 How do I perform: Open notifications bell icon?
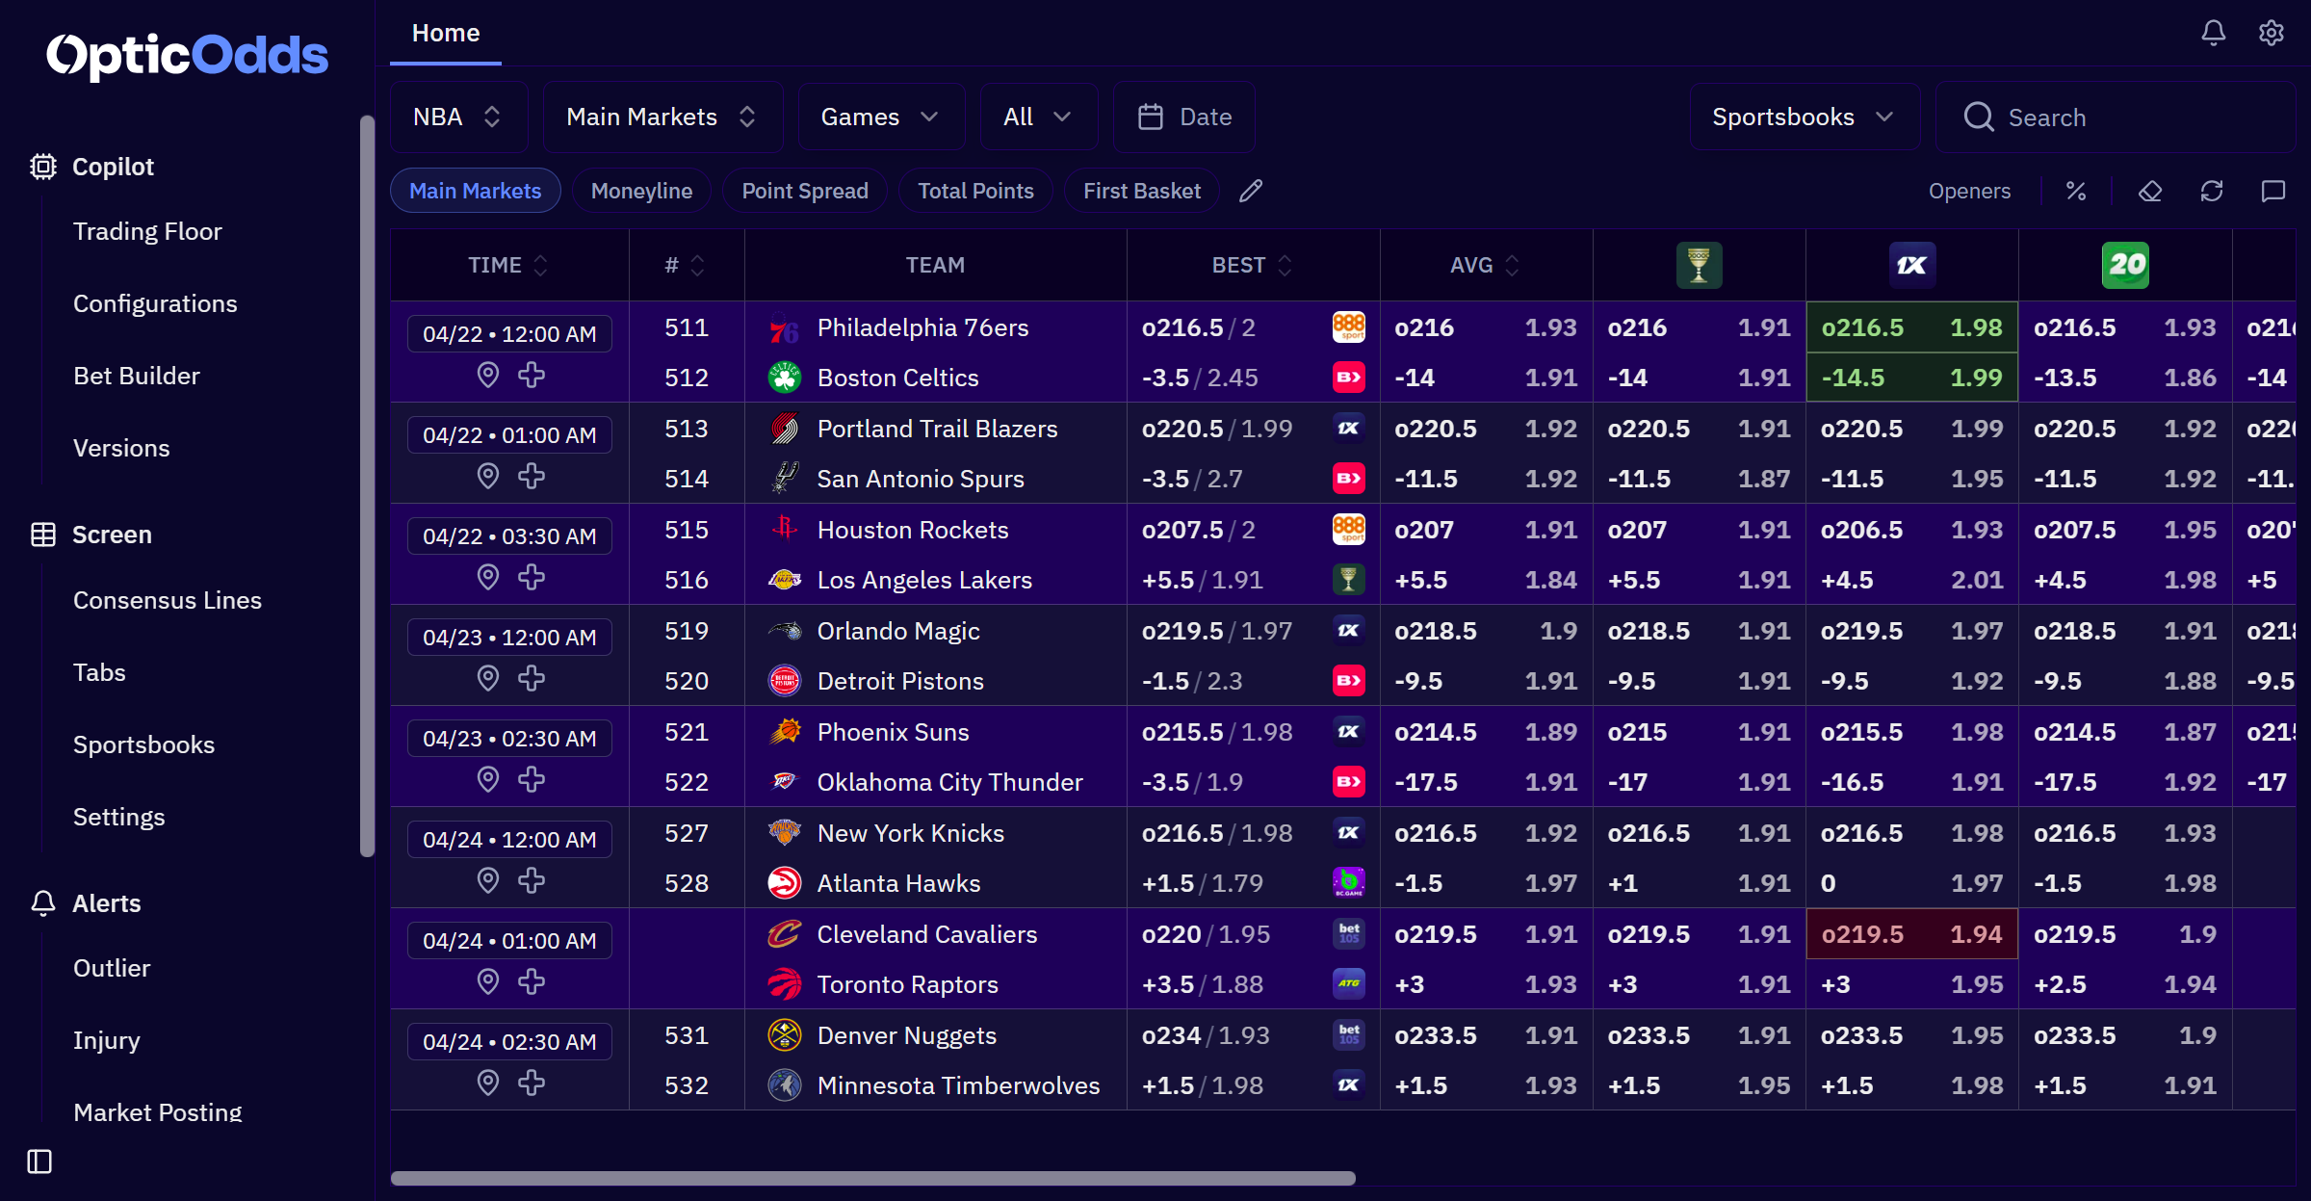click(2213, 33)
